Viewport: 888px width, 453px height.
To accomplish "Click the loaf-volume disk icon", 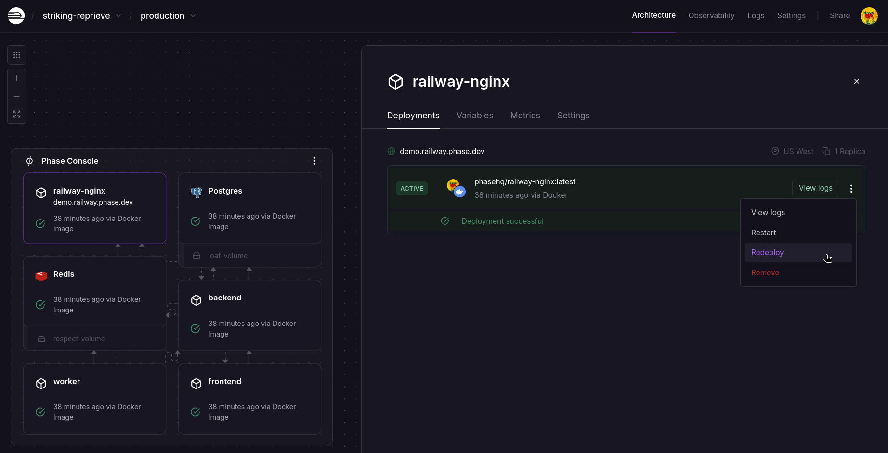I will [197, 256].
